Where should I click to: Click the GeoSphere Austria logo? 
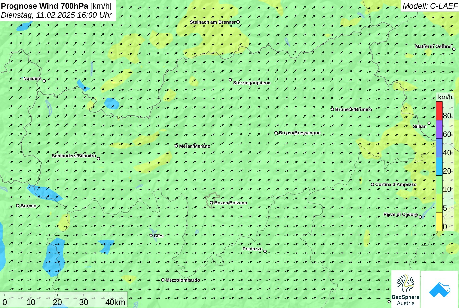[x=406, y=289]
